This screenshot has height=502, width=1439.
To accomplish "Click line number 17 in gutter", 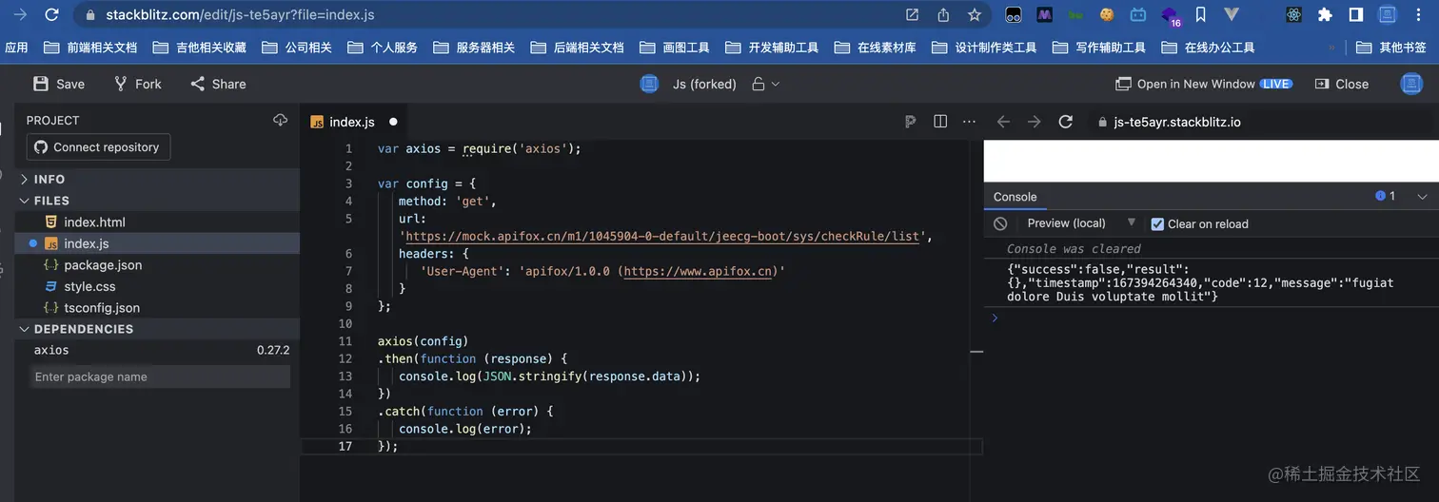I will point(345,446).
